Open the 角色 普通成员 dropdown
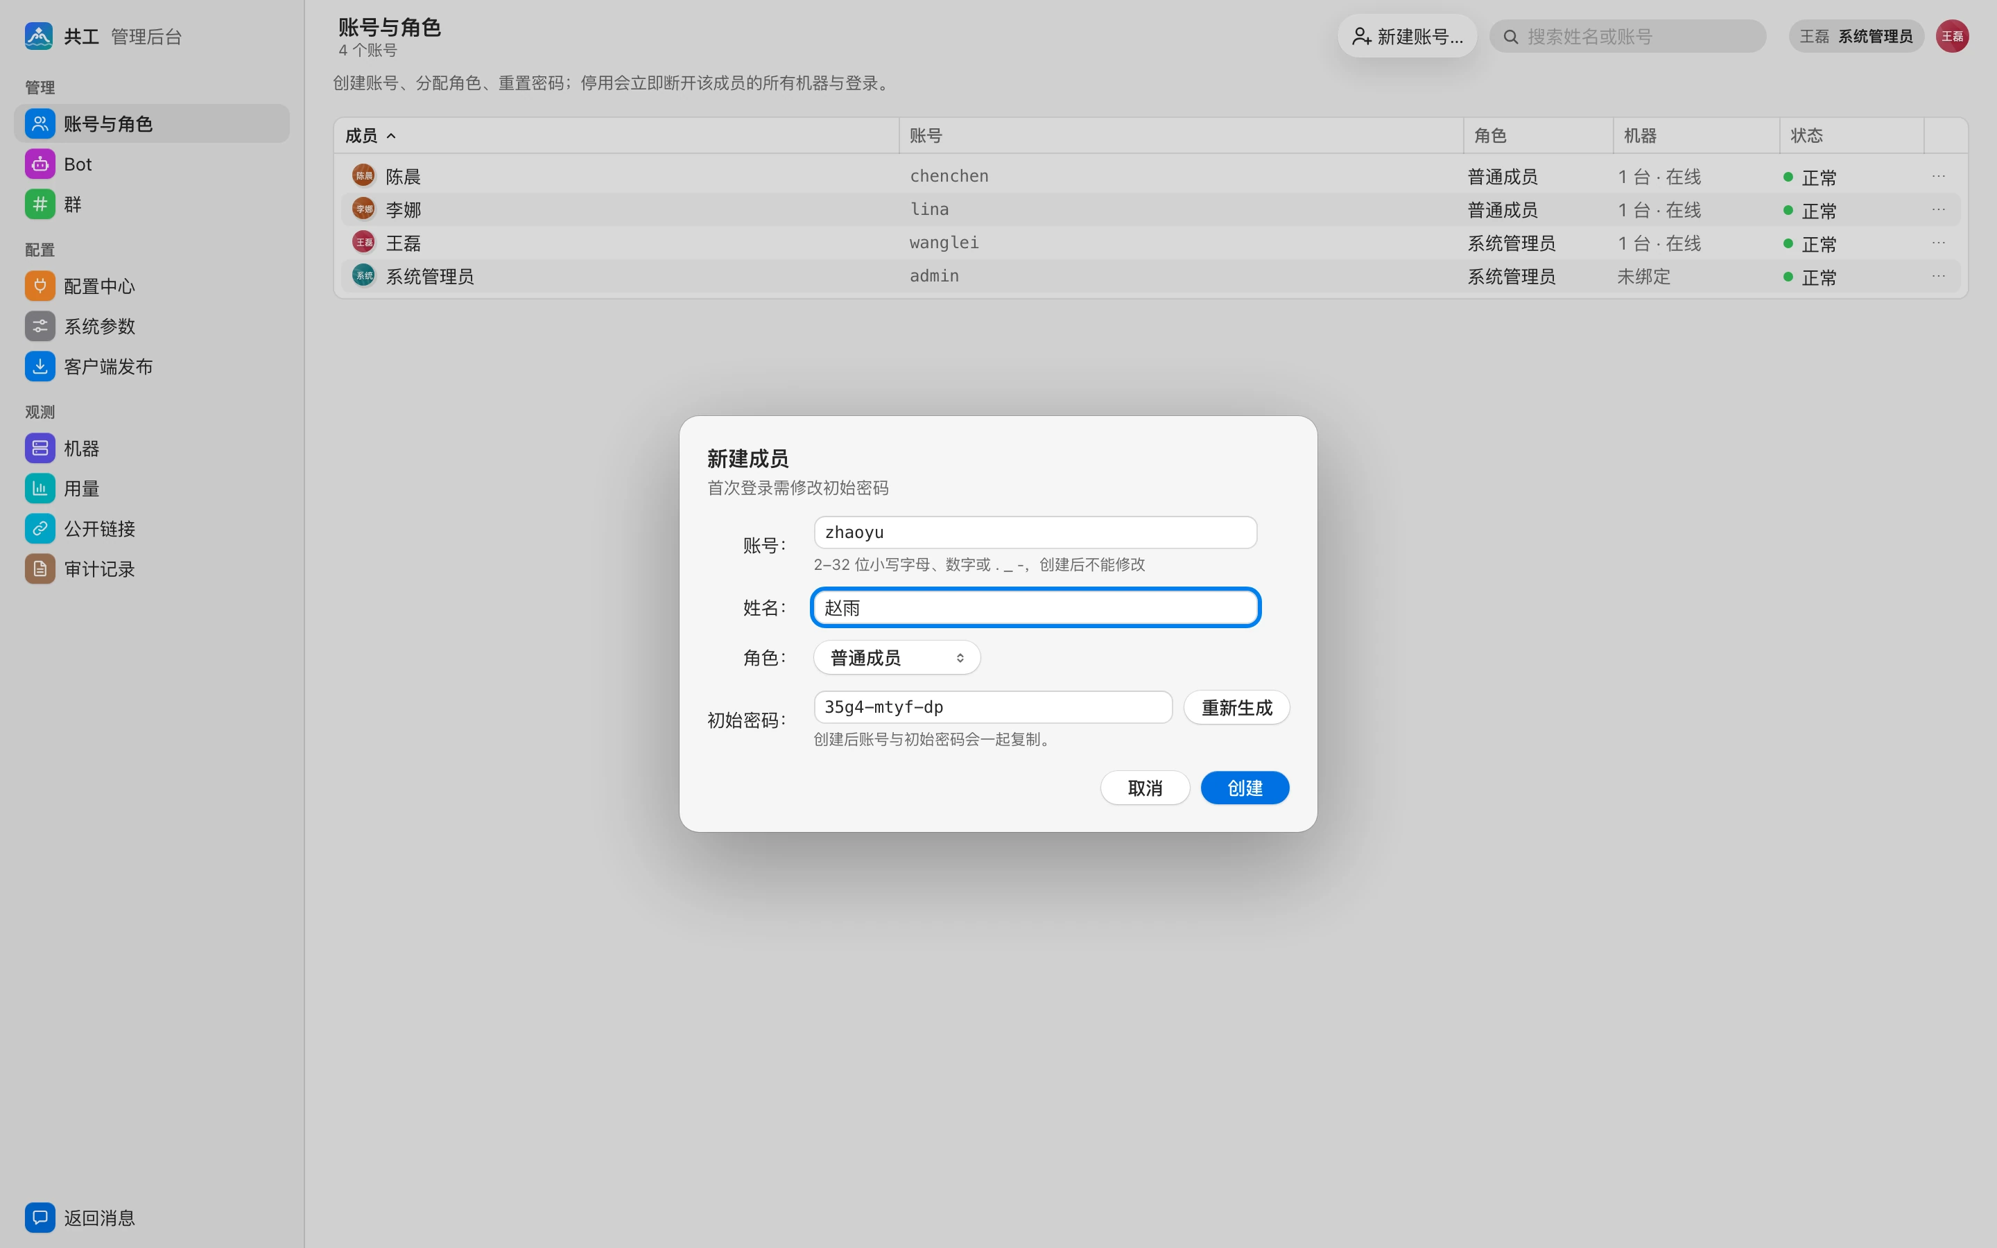 coord(897,658)
